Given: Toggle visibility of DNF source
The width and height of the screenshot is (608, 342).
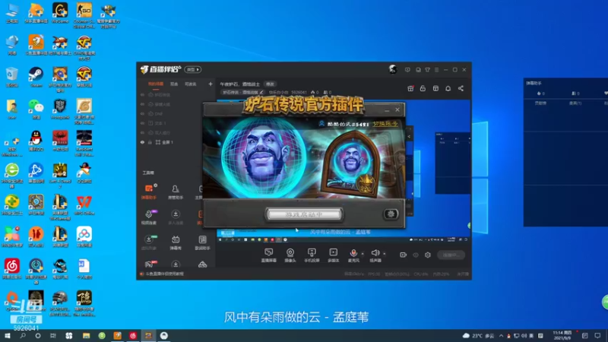Looking at the screenshot, I should 142,113.
